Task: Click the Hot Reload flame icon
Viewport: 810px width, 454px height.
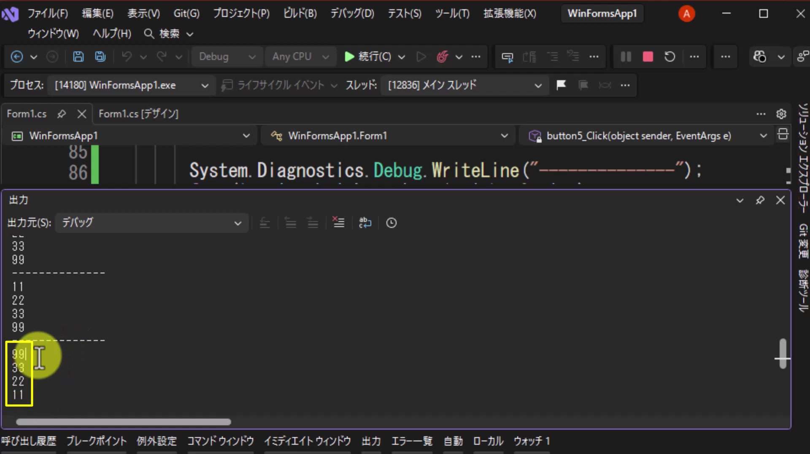Action: [x=442, y=57]
